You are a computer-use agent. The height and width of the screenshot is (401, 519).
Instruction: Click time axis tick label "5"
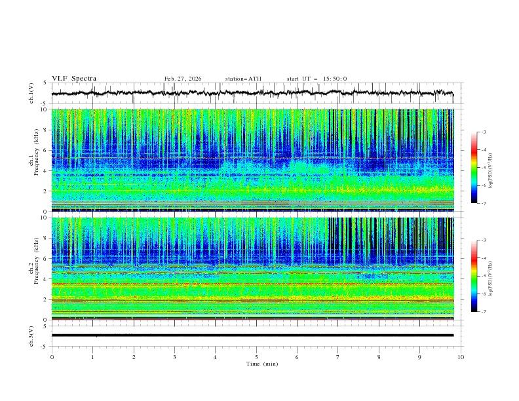(256, 357)
